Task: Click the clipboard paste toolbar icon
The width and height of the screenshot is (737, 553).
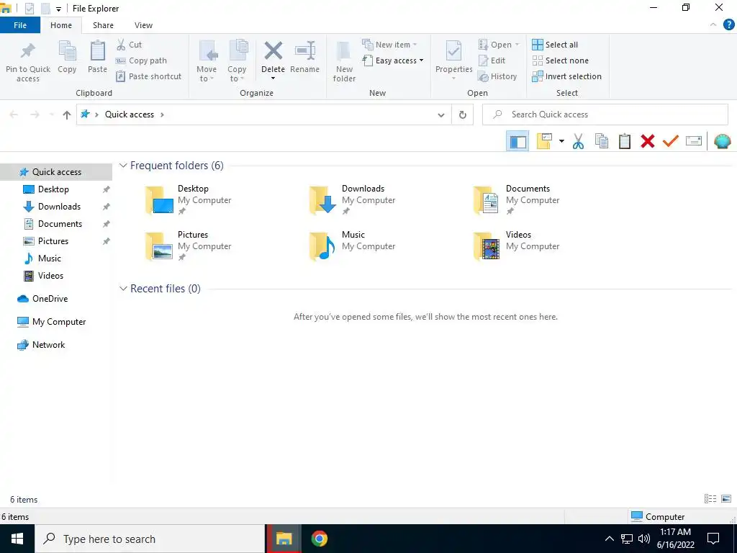Action: pyautogui.click(x=625, y=141)
